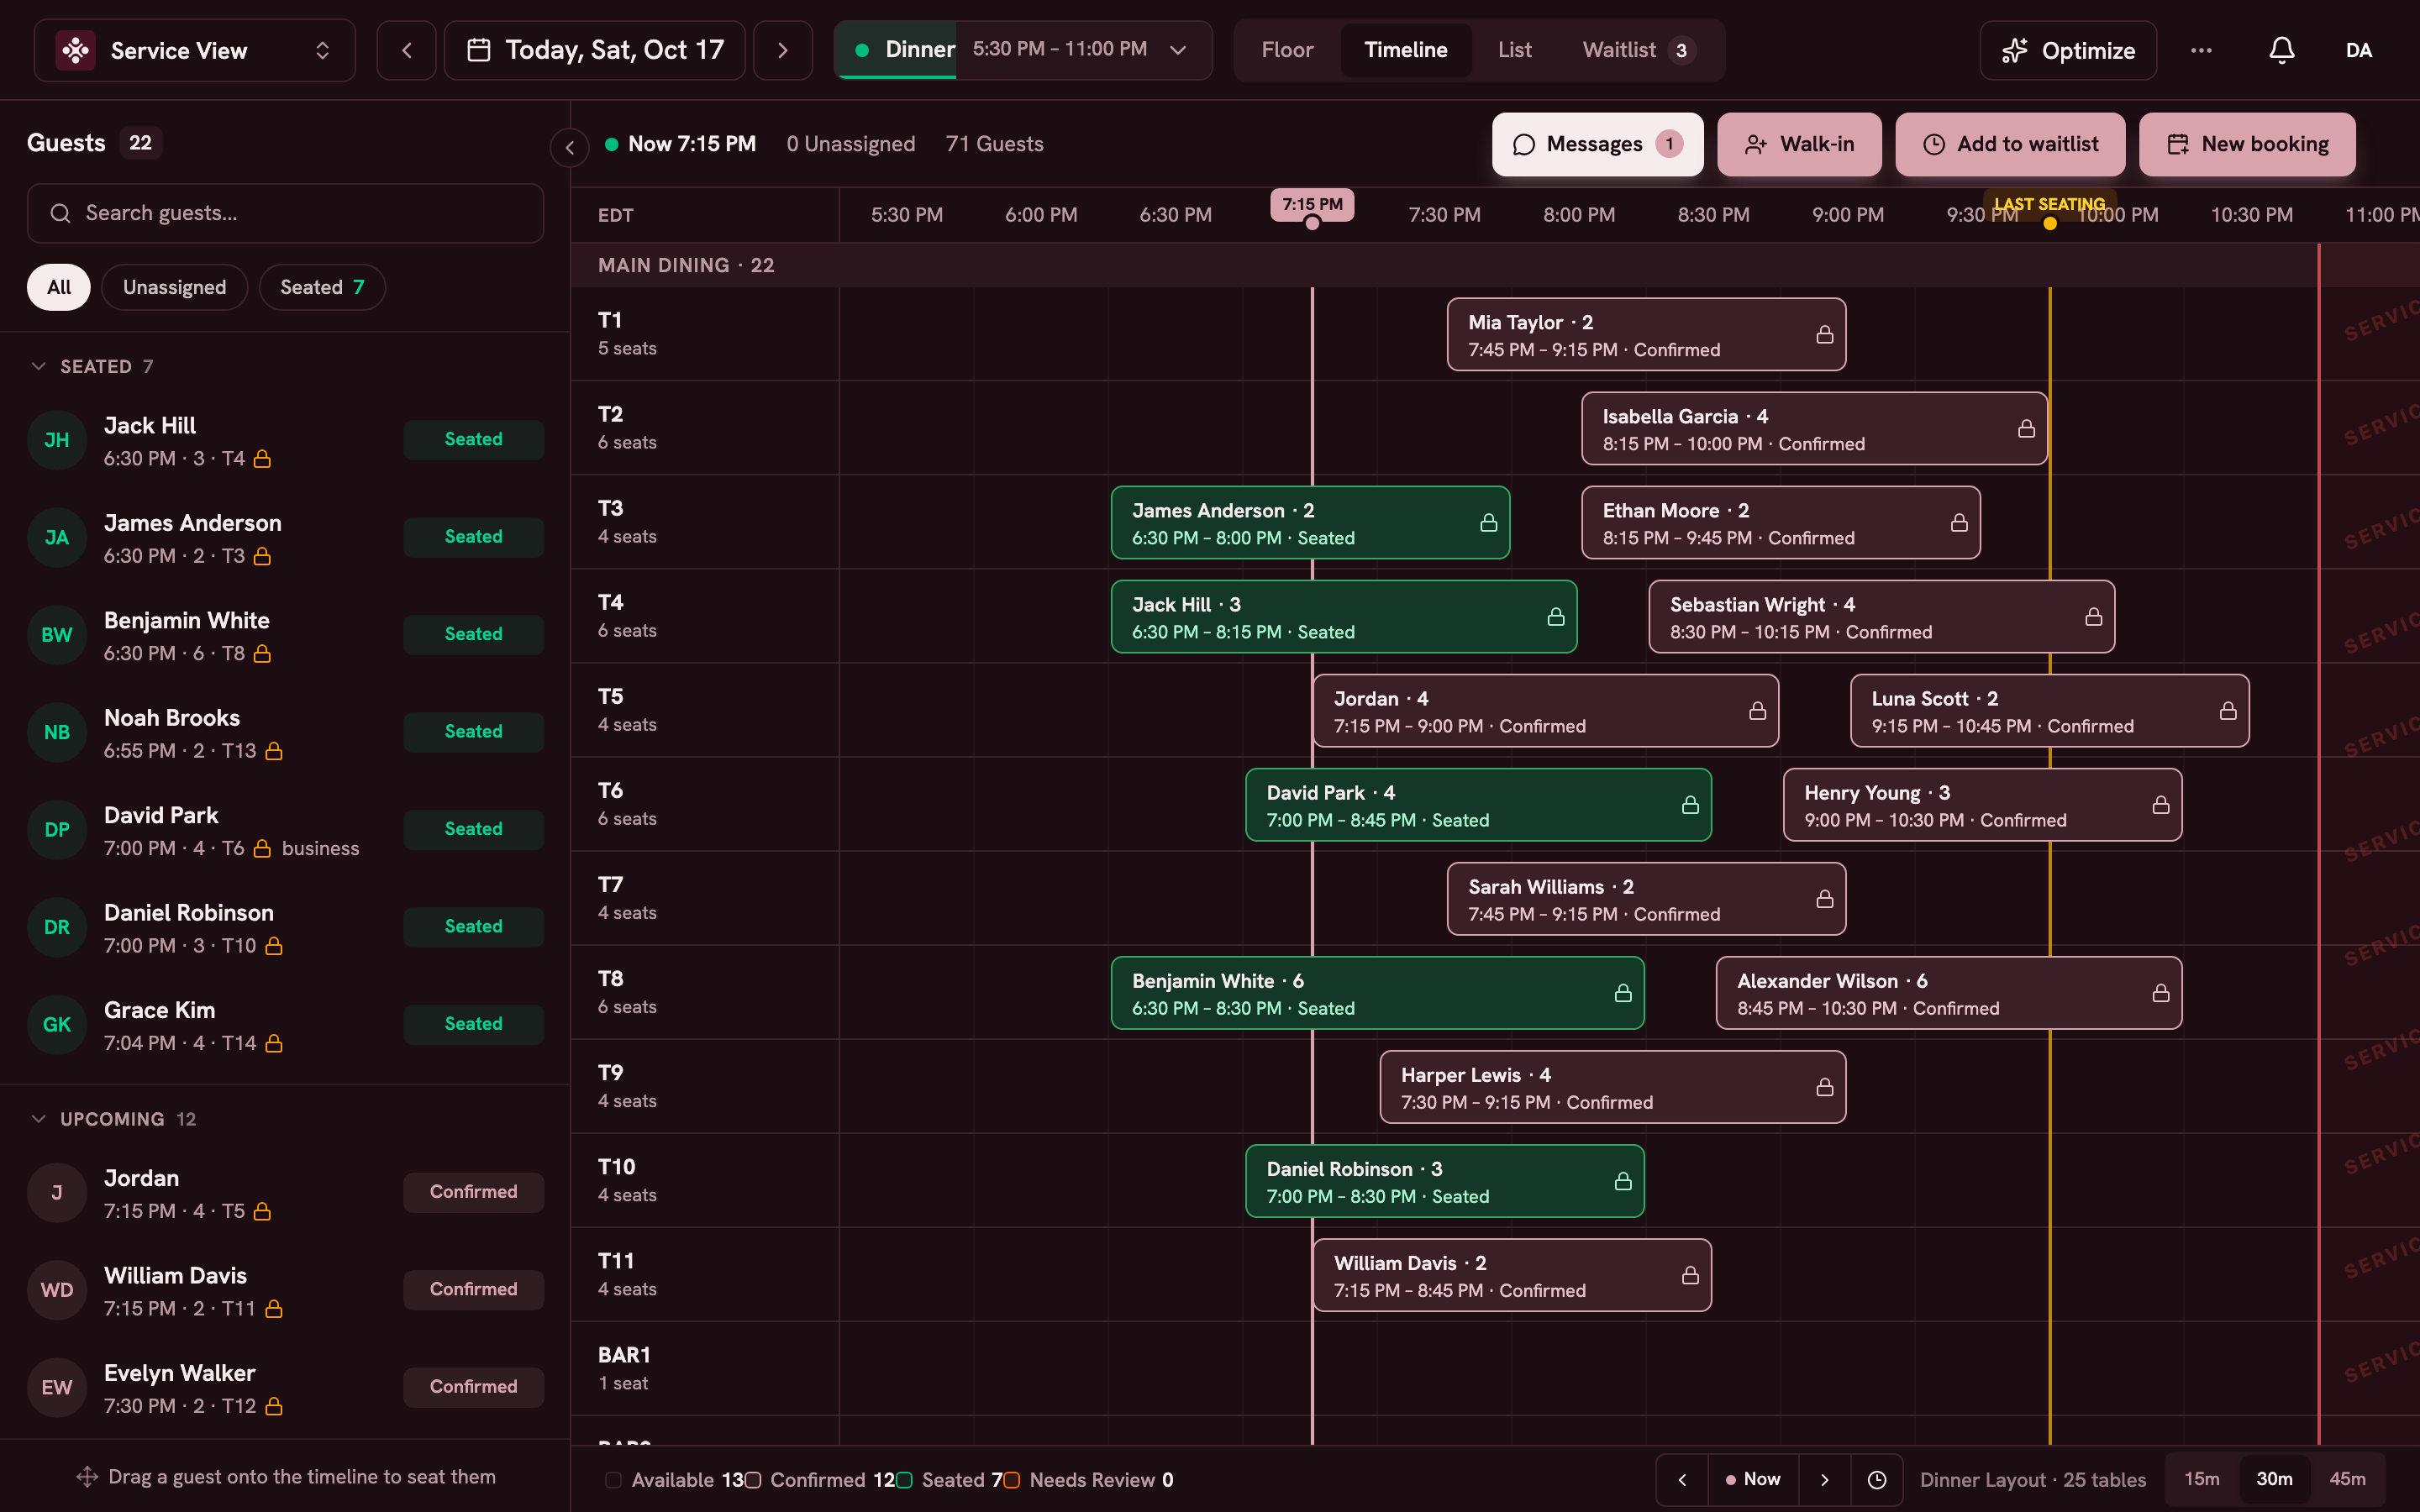Click Add to waitlist button

[2011, 144]
